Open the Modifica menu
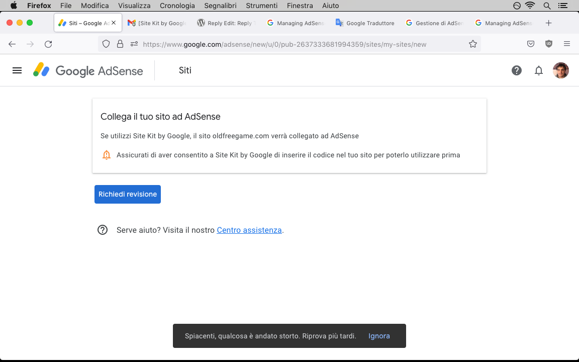 (95, 6)
